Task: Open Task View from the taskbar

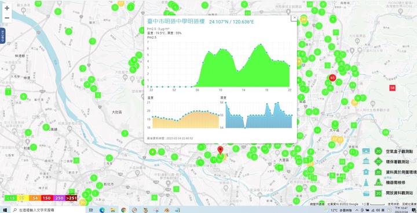Action: pyautogui.click(x=92, y=210)
